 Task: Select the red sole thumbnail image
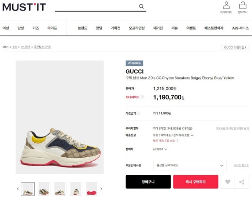click(92, 189)
